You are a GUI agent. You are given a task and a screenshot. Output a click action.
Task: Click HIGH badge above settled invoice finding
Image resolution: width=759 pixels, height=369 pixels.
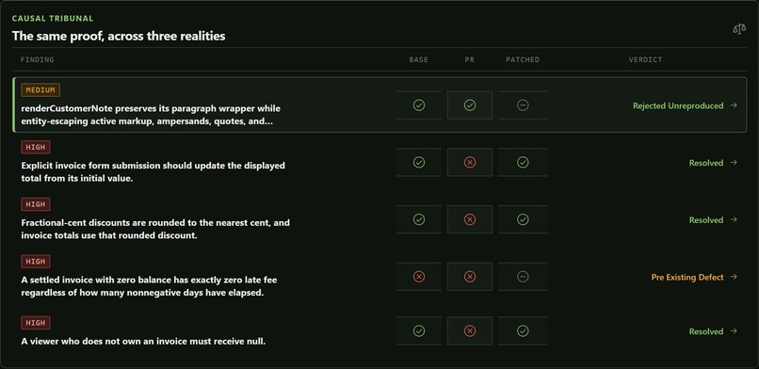click(36, 262)
